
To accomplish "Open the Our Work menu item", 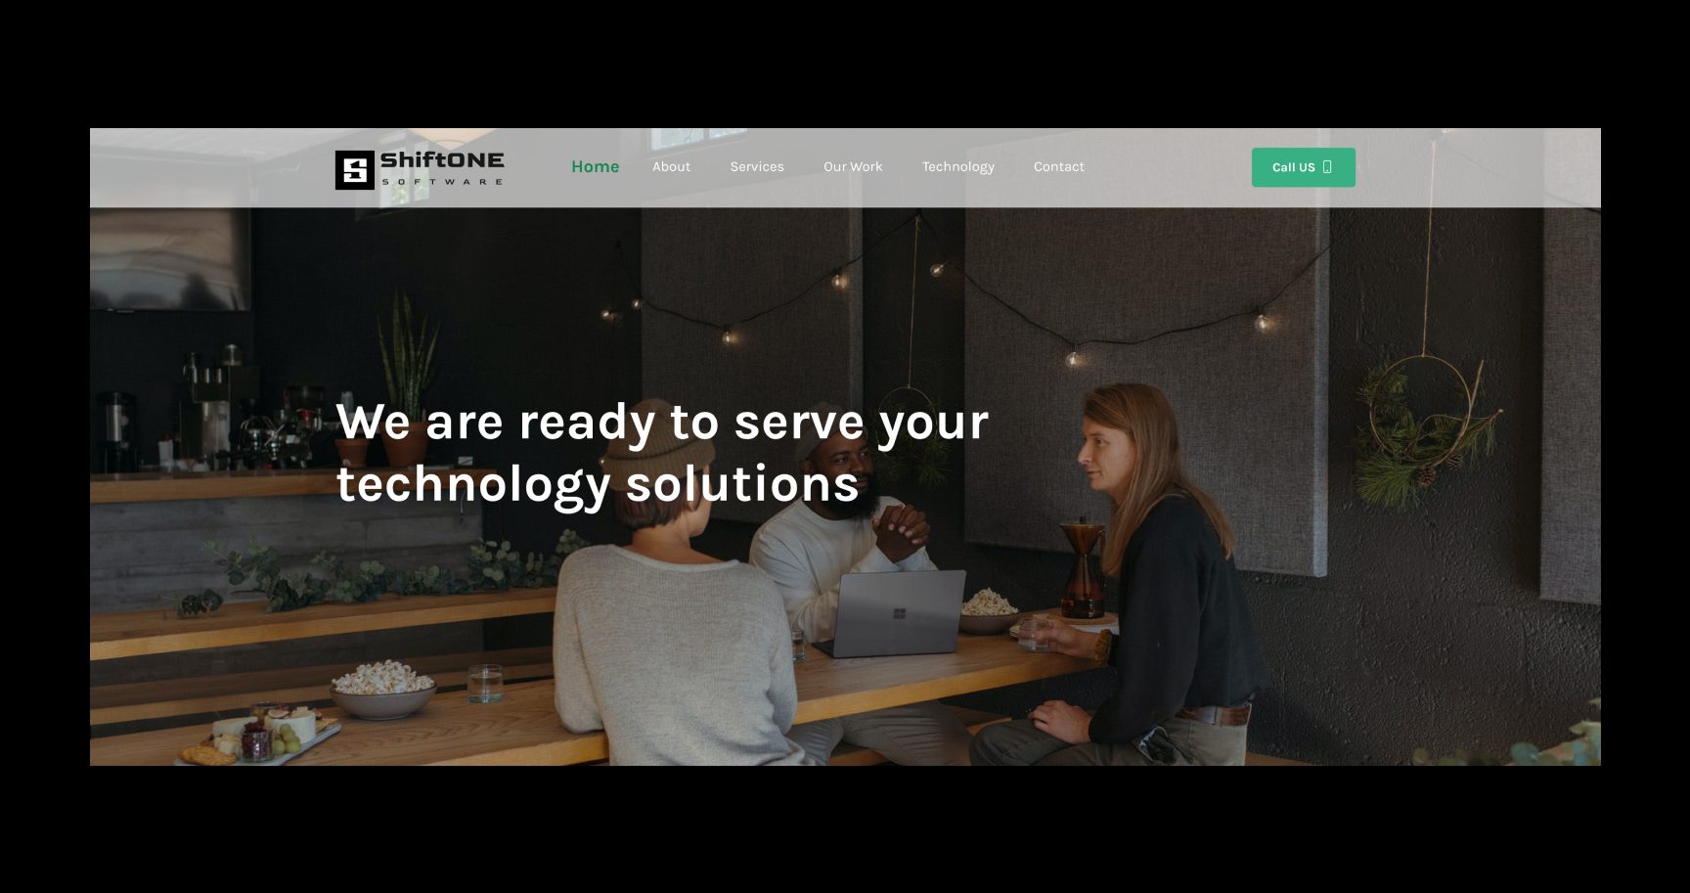I will (x=852, y=167).
